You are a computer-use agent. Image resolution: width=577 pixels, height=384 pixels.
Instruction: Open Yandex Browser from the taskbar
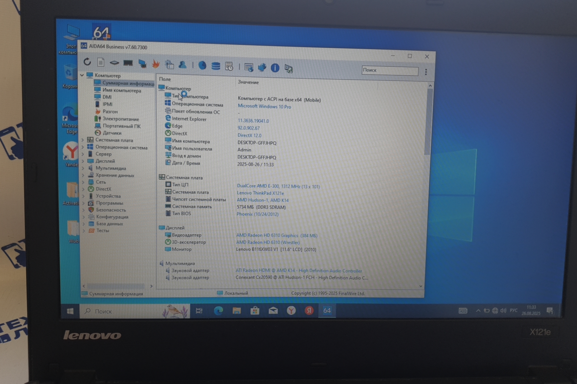[x=291, y=311]
